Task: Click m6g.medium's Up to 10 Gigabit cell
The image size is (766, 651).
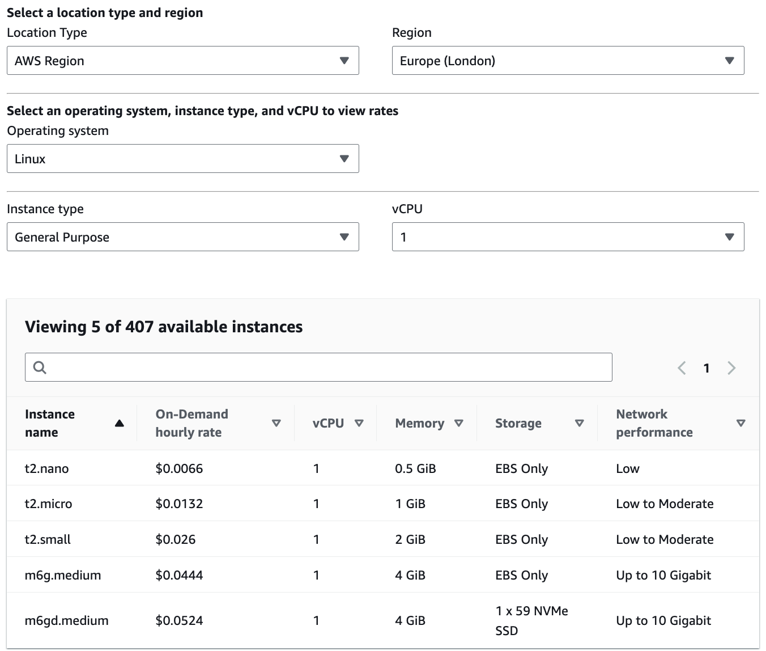Action: pos(663,575)
